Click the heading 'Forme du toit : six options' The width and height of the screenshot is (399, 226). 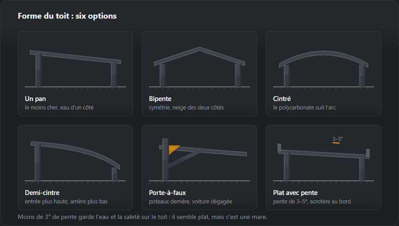point(67,16)
